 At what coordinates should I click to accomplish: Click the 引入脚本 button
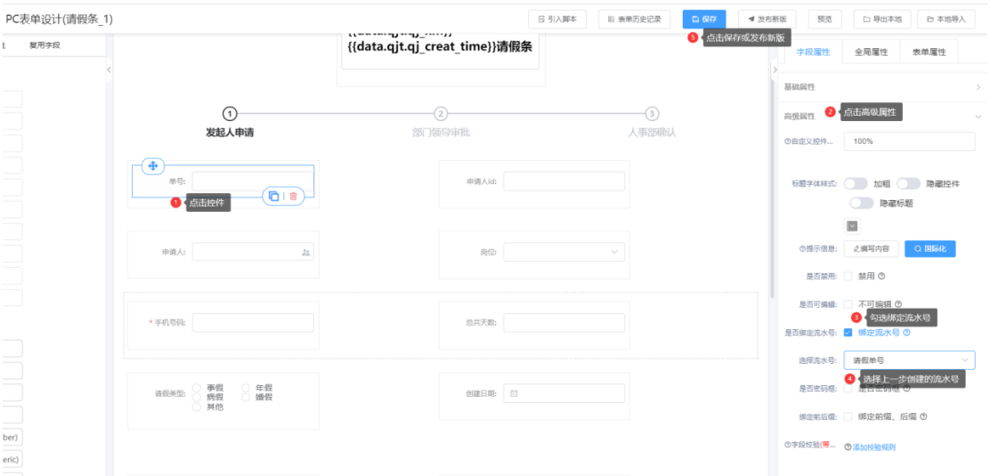[x=557, y=19]
